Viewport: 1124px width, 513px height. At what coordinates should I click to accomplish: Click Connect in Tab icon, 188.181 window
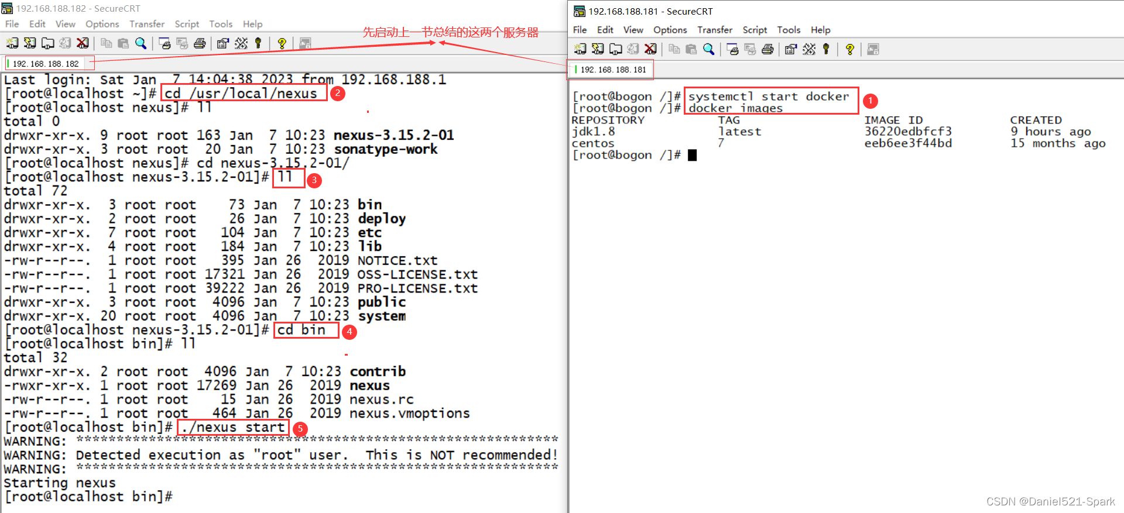point(616,49)
